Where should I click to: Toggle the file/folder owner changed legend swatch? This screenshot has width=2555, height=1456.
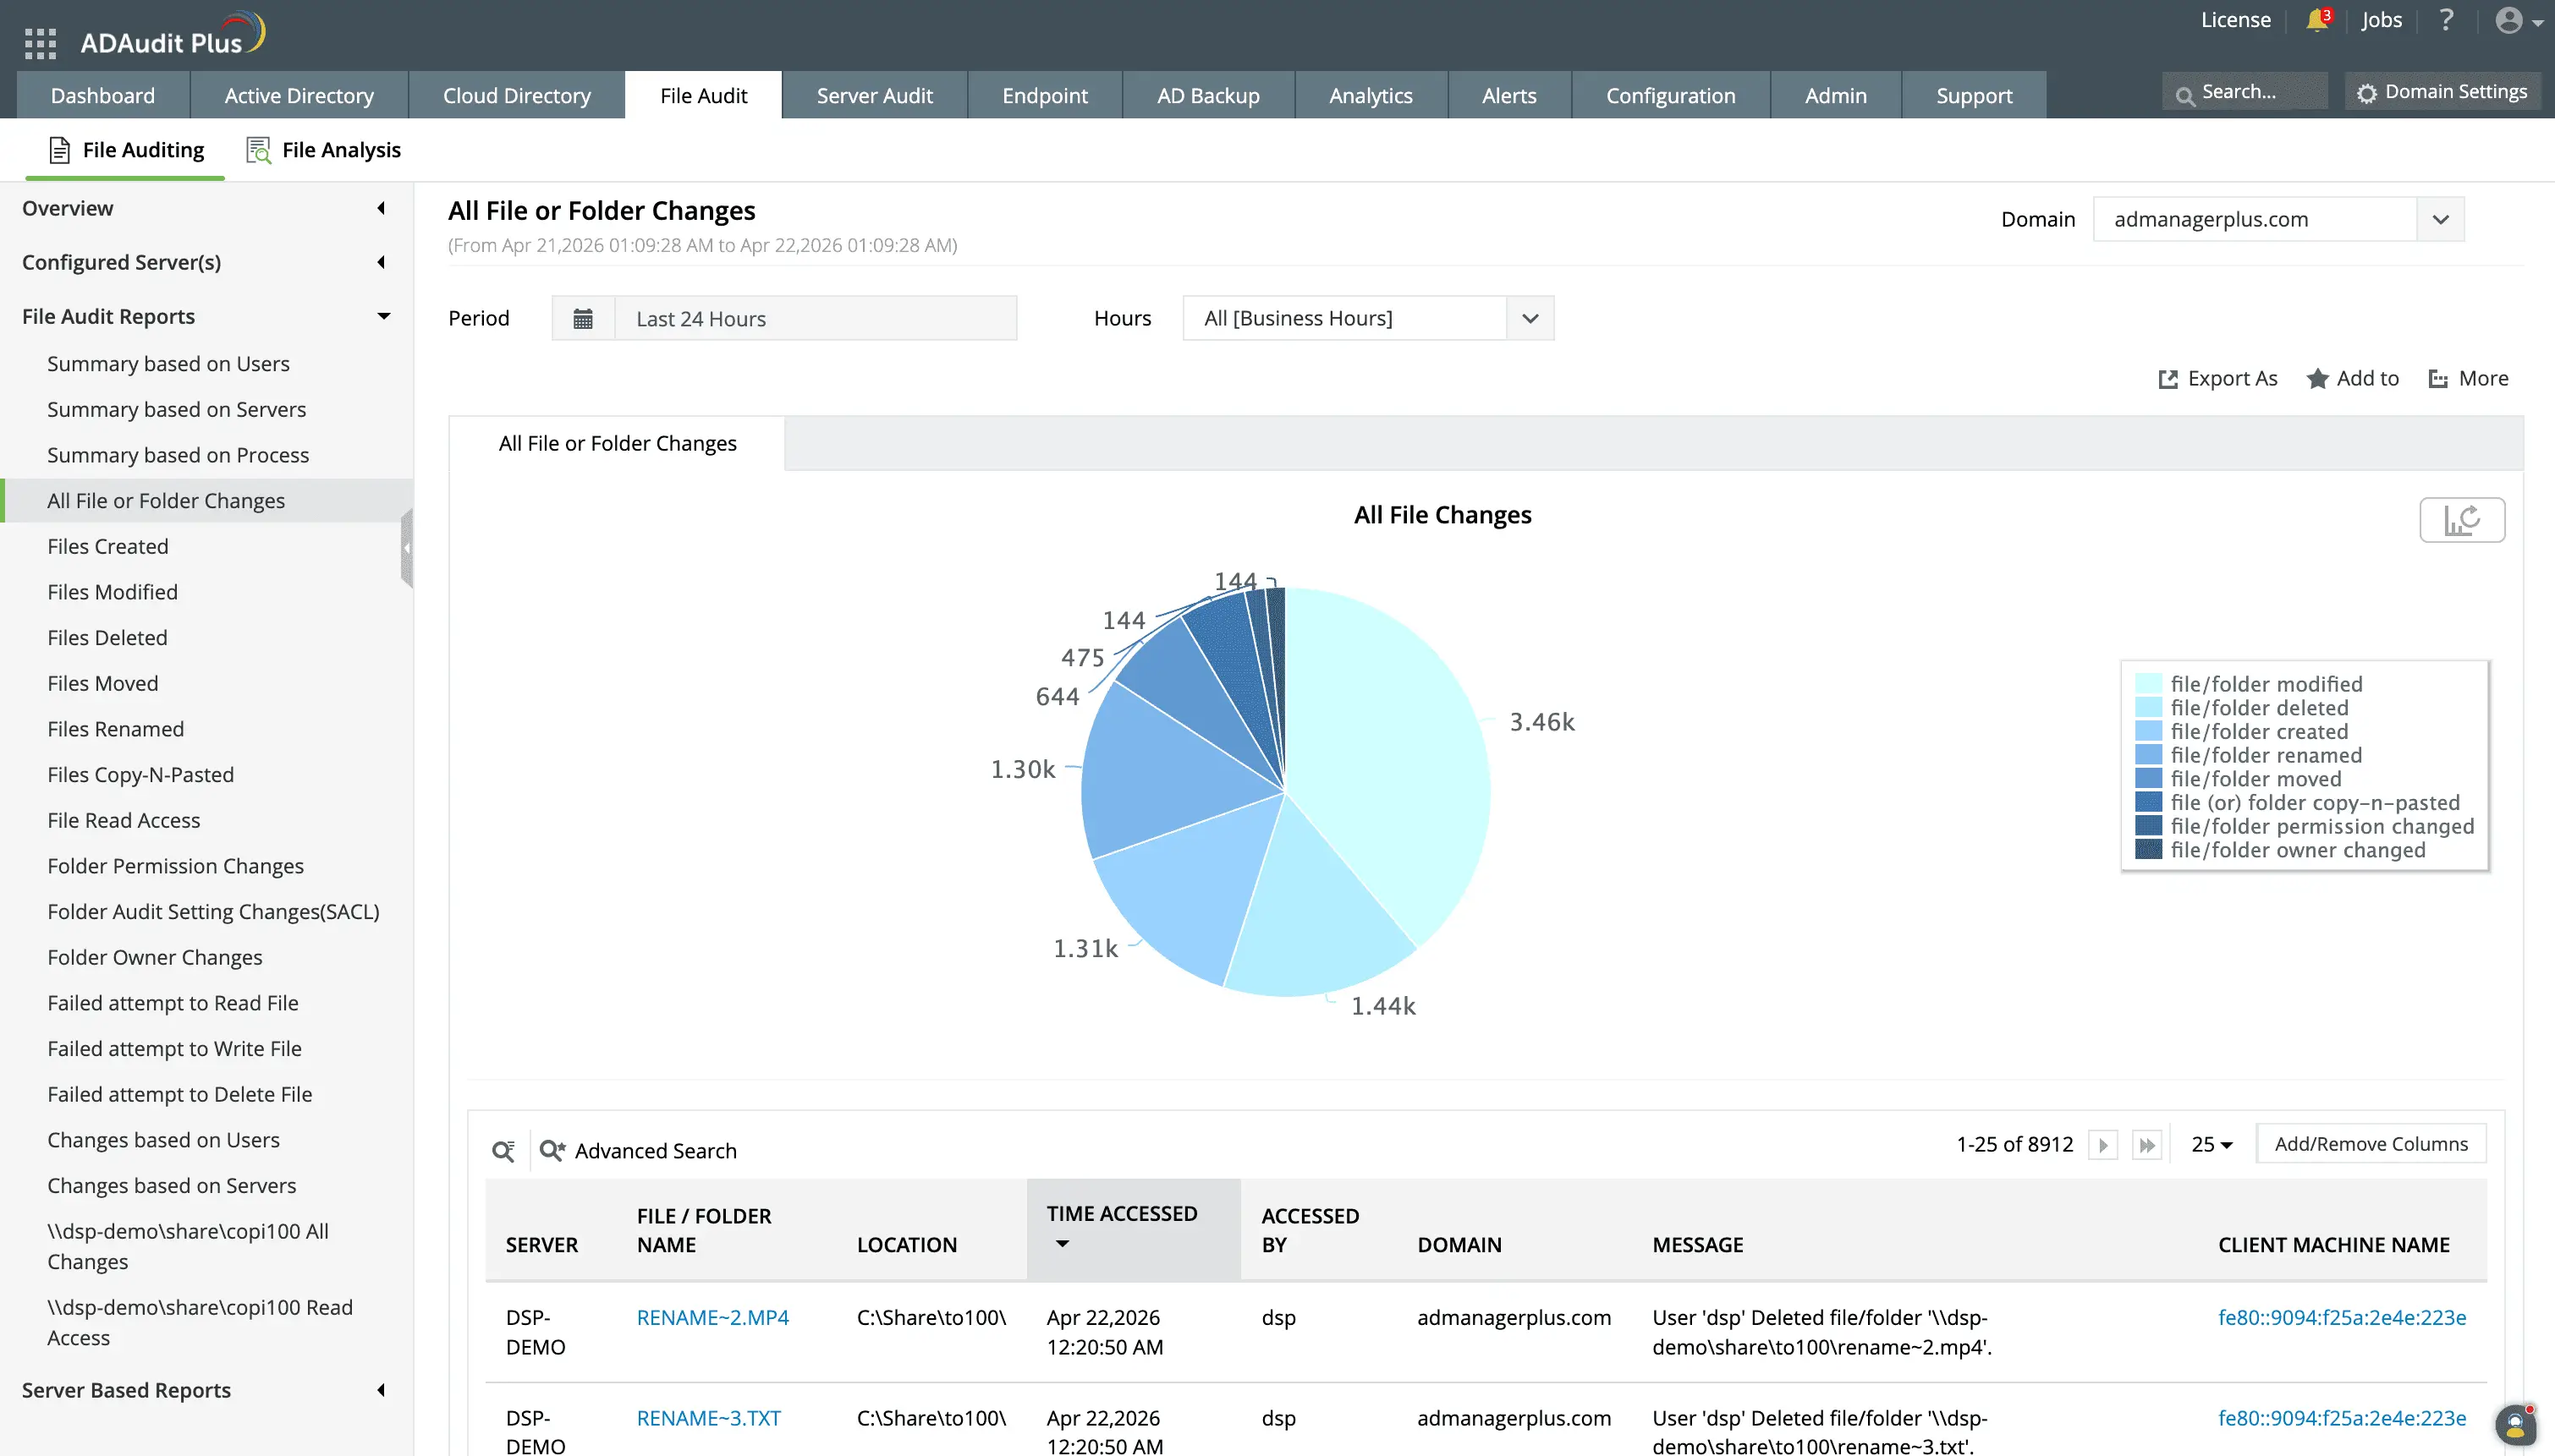click(x=2148, y=850)
